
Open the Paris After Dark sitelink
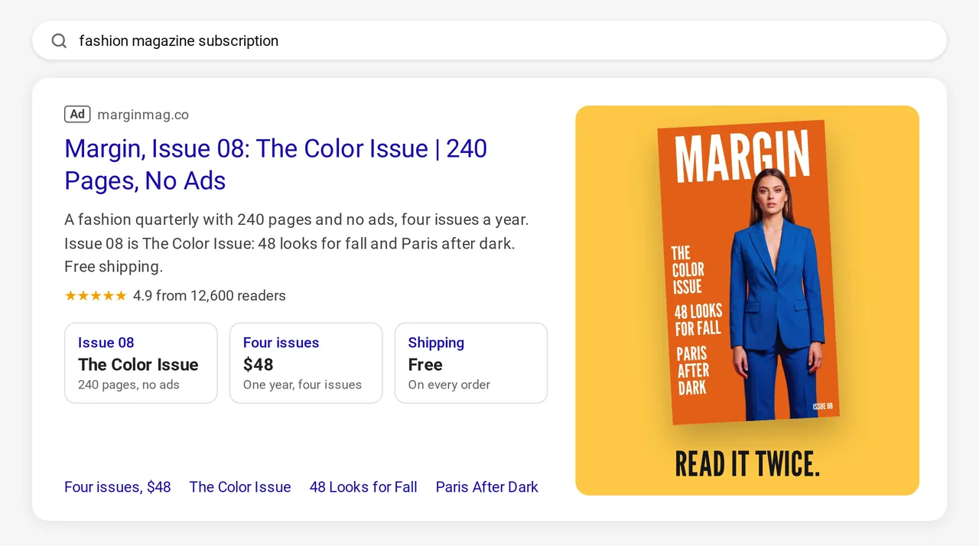[487, 487]
